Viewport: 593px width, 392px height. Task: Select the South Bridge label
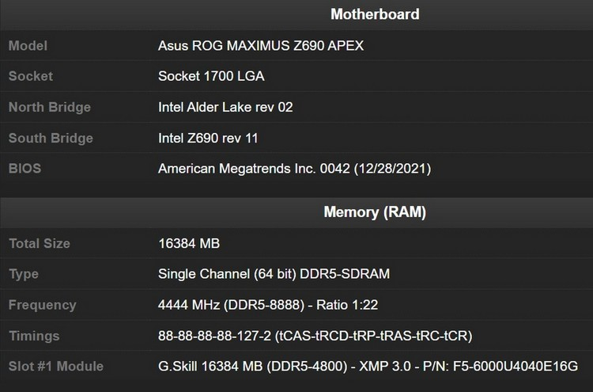(51, 138)
